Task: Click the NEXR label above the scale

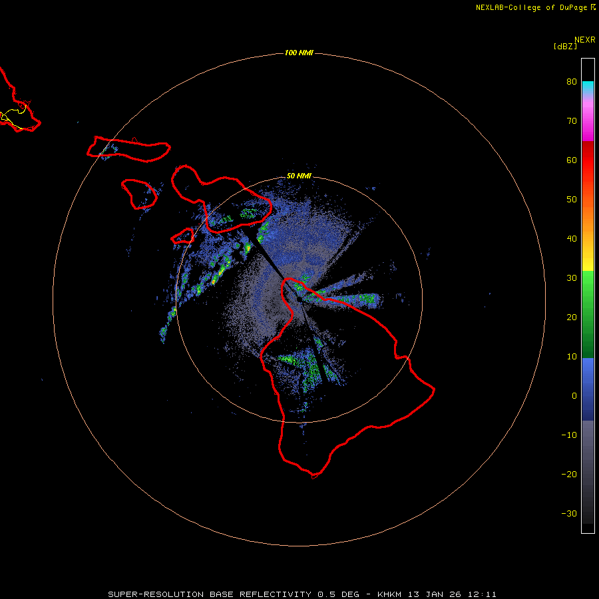Action: 584,40
